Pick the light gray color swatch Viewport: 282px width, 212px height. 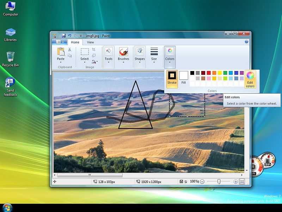pos(198,78)
